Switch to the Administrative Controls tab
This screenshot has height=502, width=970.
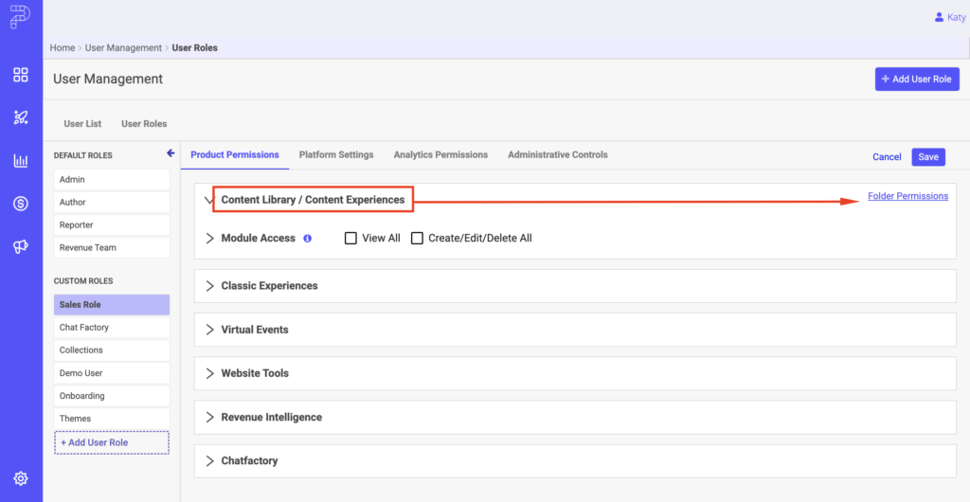click(x=557, y=154)
